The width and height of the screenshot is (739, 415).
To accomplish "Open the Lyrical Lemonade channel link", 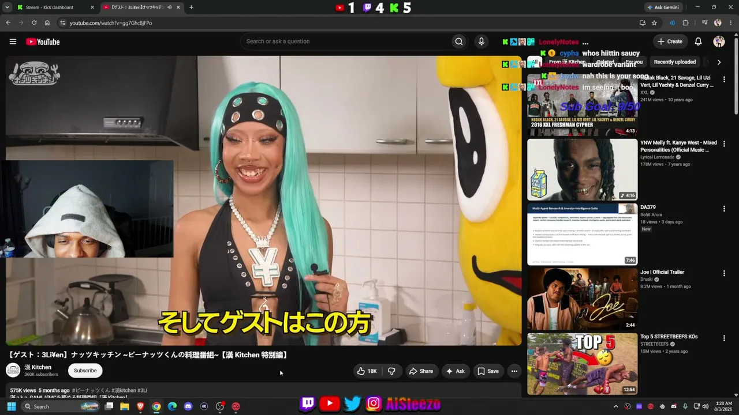I will click(x=658, y=157).
